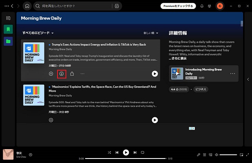Click the 4.4 star rating chip
The image size is (252, 163).
click(x=179, y=89)
